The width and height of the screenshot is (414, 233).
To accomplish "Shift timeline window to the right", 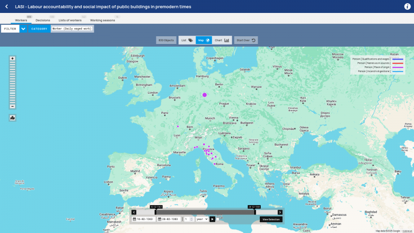I will pyautogui.click(x=280, y=212).
